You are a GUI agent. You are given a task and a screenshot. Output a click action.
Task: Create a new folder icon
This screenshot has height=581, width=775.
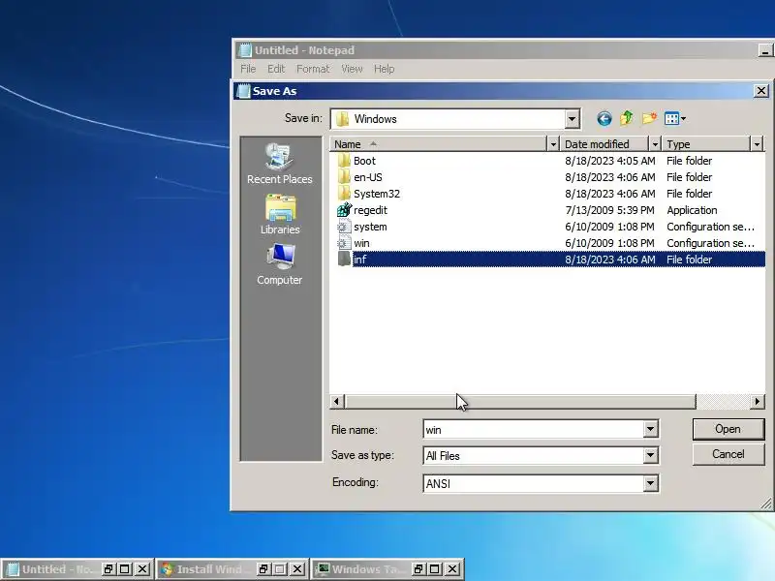[649, 118]
